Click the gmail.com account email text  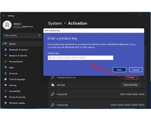pos(28,27)
